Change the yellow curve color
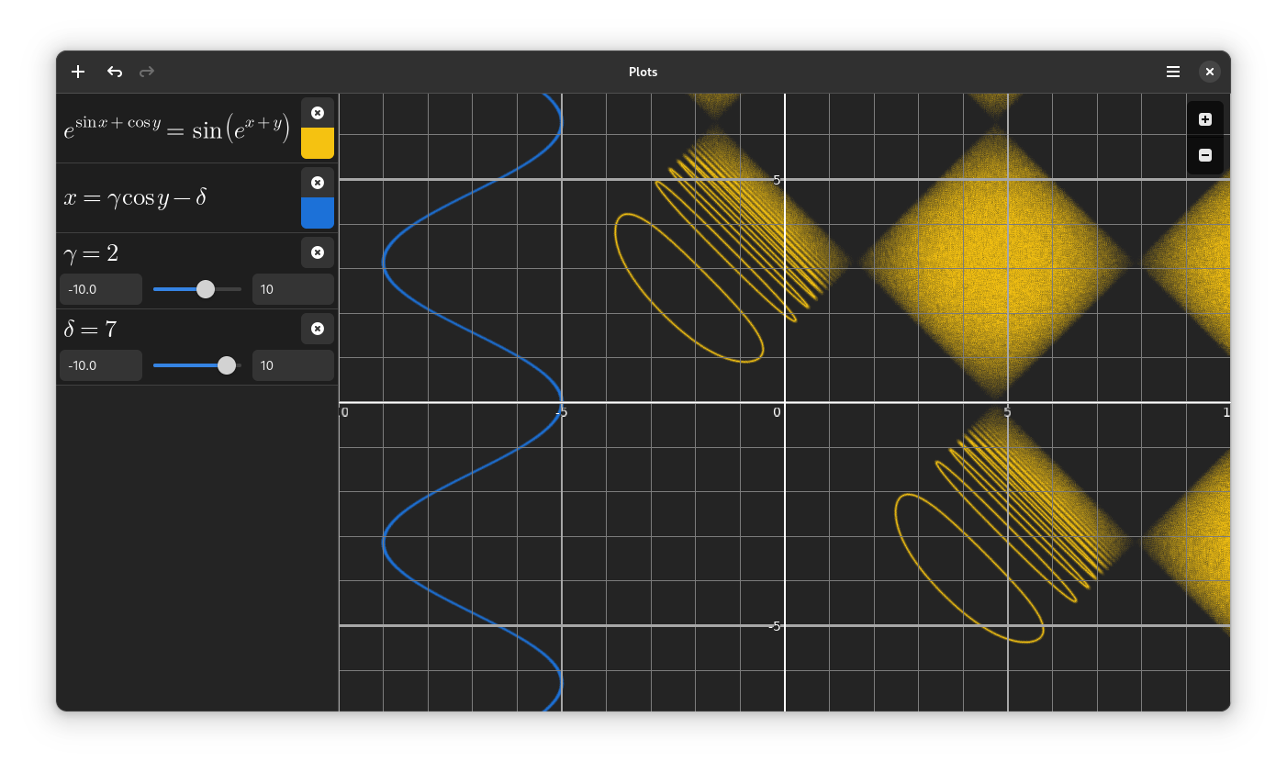The height and width of the screenshot is (773, 1287). [x=317, y=143]
